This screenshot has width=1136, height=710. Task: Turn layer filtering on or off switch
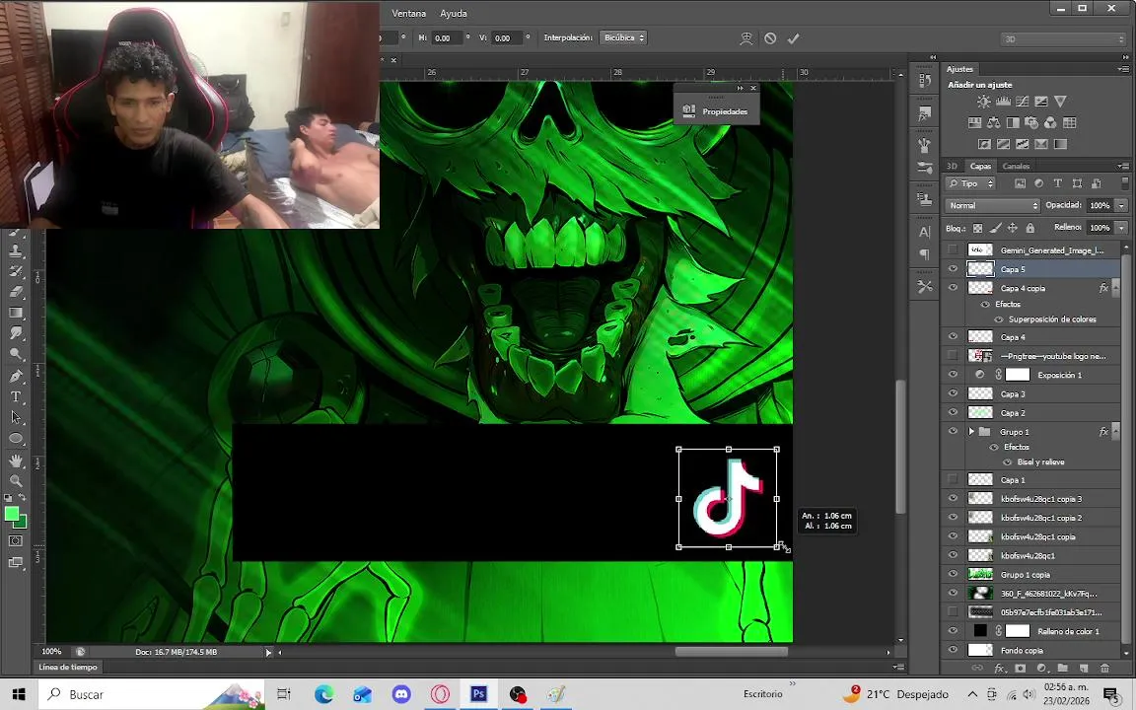[1124, 184]
